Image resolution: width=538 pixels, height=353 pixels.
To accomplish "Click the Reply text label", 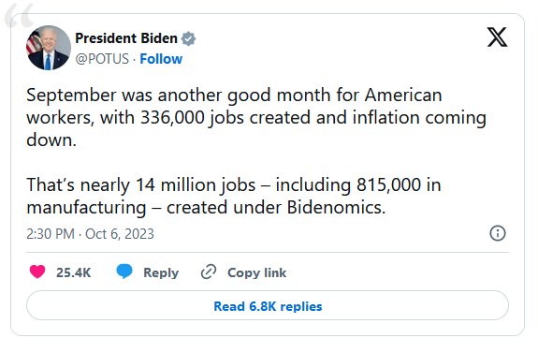I will (161, 272).
